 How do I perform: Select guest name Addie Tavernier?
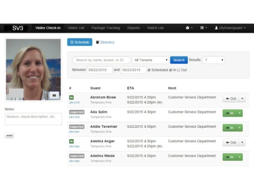pos(104,127)
